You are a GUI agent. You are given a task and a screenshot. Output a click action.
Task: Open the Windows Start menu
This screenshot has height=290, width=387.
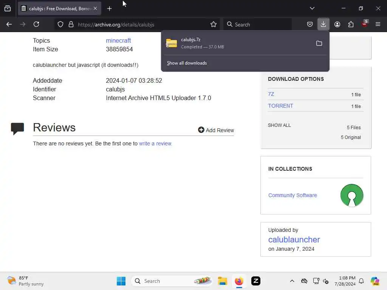121,281
